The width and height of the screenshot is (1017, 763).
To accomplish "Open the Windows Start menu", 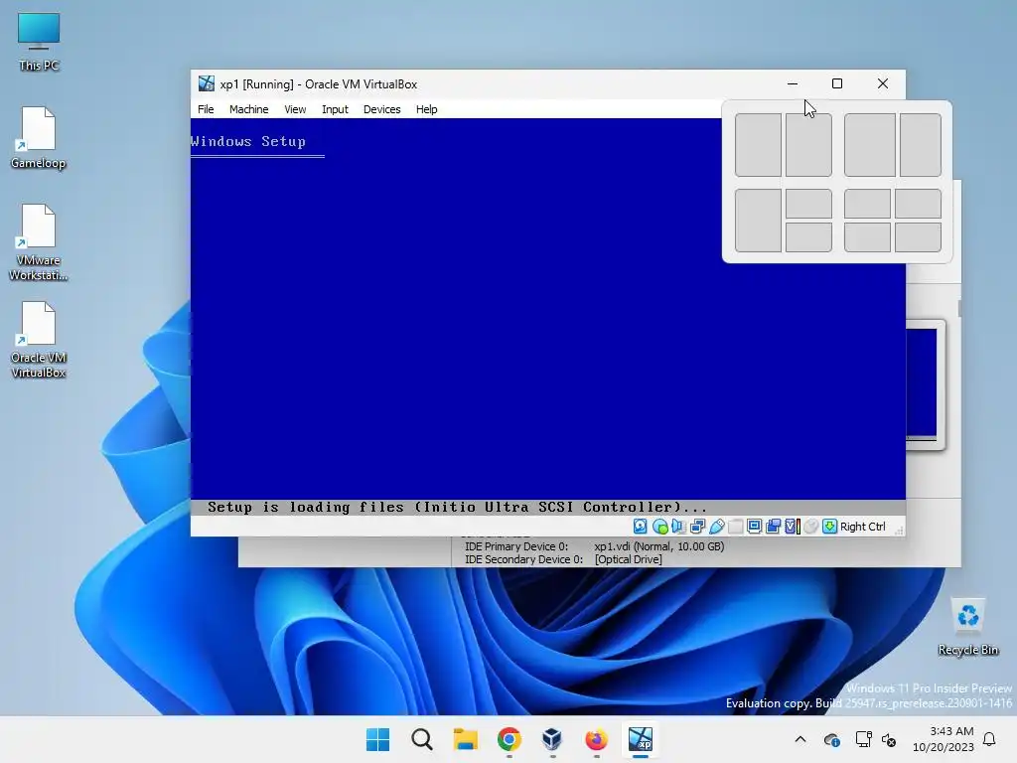I will pyautogui.click(x=377, y=739).
